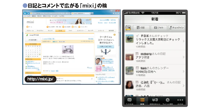Tap the フォト filter button in phone app

click(159, 28)
